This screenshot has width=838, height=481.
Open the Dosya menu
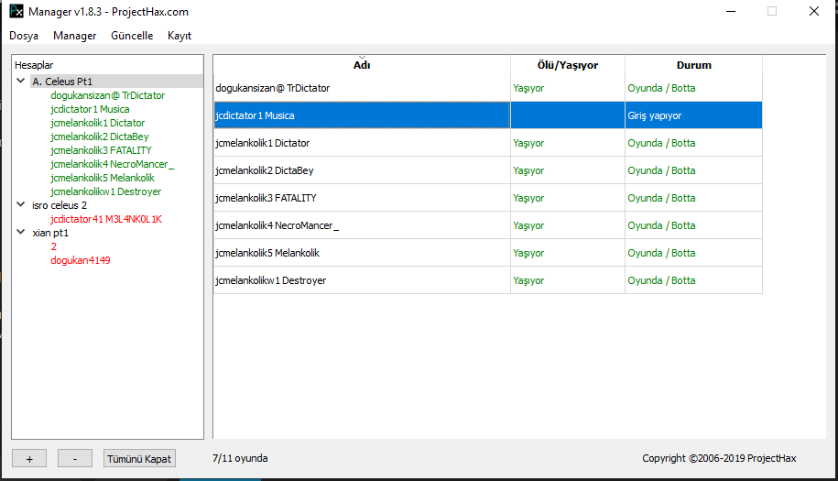pos(24,36)
